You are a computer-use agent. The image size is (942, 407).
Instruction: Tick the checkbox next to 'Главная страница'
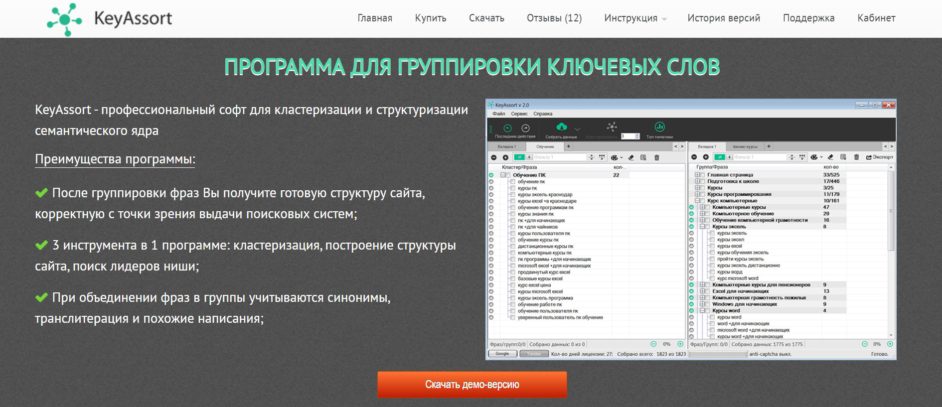(702, 175)
